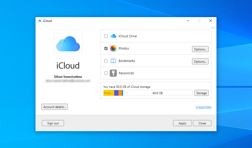Click the Bookmarks book icon

(x=113, y=61)
